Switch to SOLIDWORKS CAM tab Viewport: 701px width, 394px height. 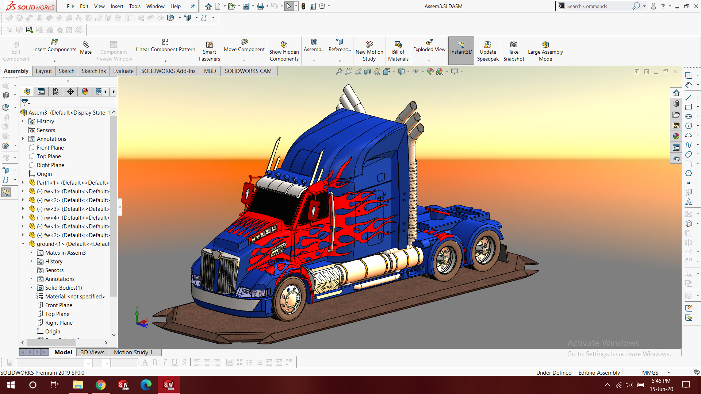coord(248,71)
